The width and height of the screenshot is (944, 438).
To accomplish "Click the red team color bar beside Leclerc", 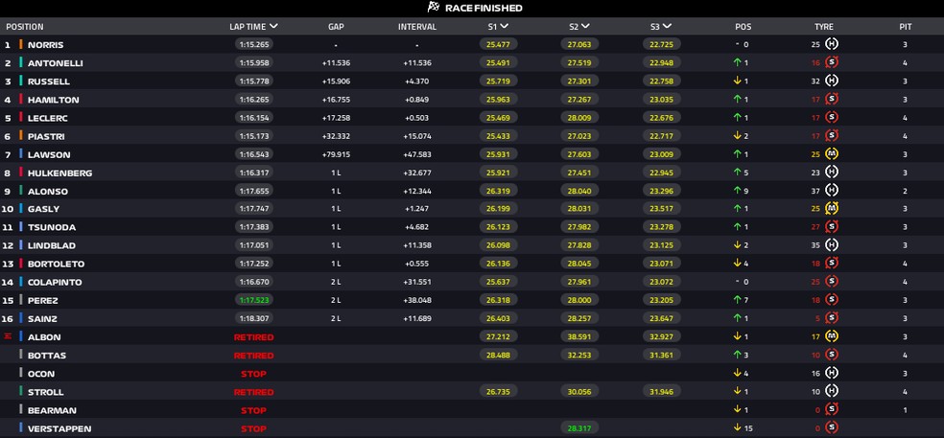I will pyautogui.click(x=21, y=118).
